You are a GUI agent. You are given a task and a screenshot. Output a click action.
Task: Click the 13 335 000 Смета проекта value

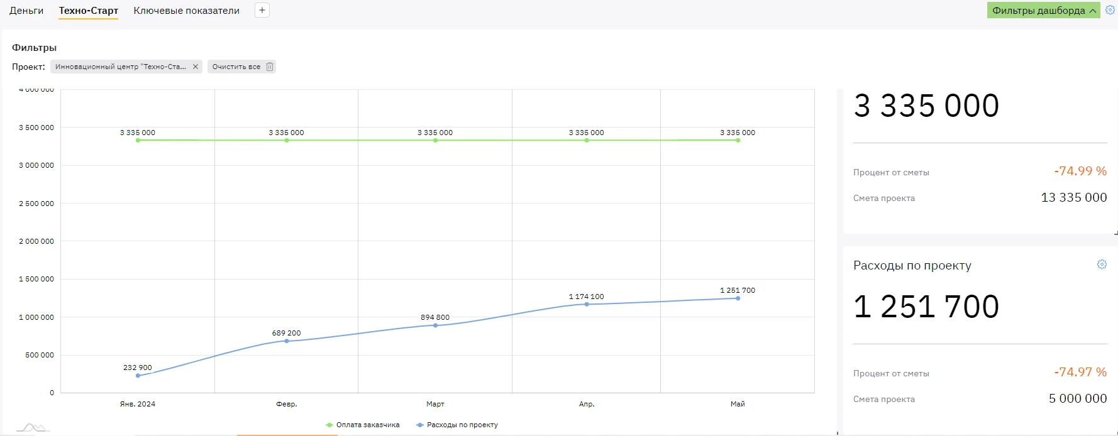(1074, 197)
